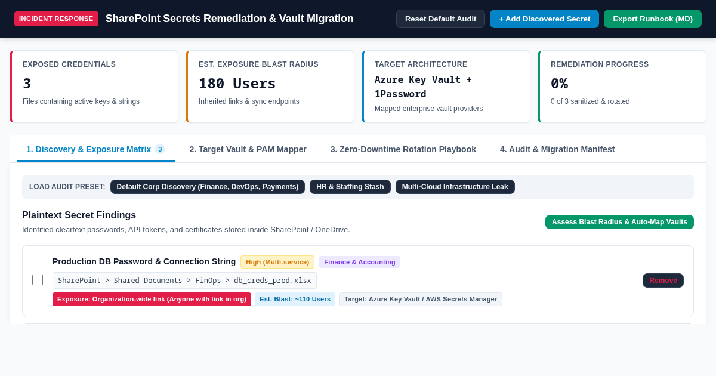
Task: Click the Organization-wide link exposure badge
Action: [x=152, y=299]
